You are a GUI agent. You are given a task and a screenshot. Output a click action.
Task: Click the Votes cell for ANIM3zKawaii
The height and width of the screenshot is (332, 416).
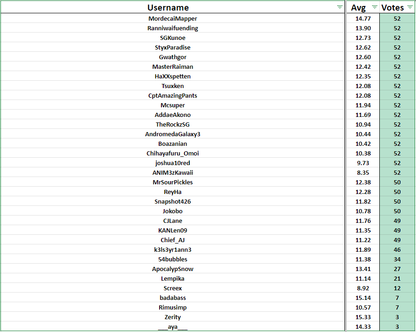397,173
